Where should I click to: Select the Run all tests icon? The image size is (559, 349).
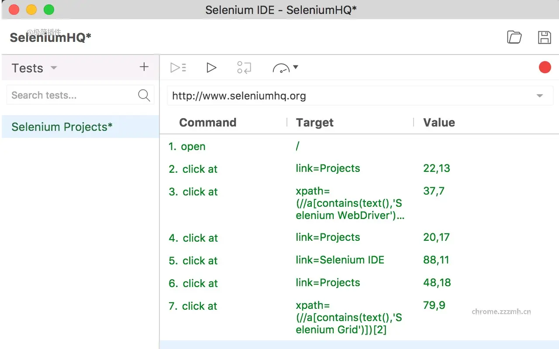click(x=178, y=67)
